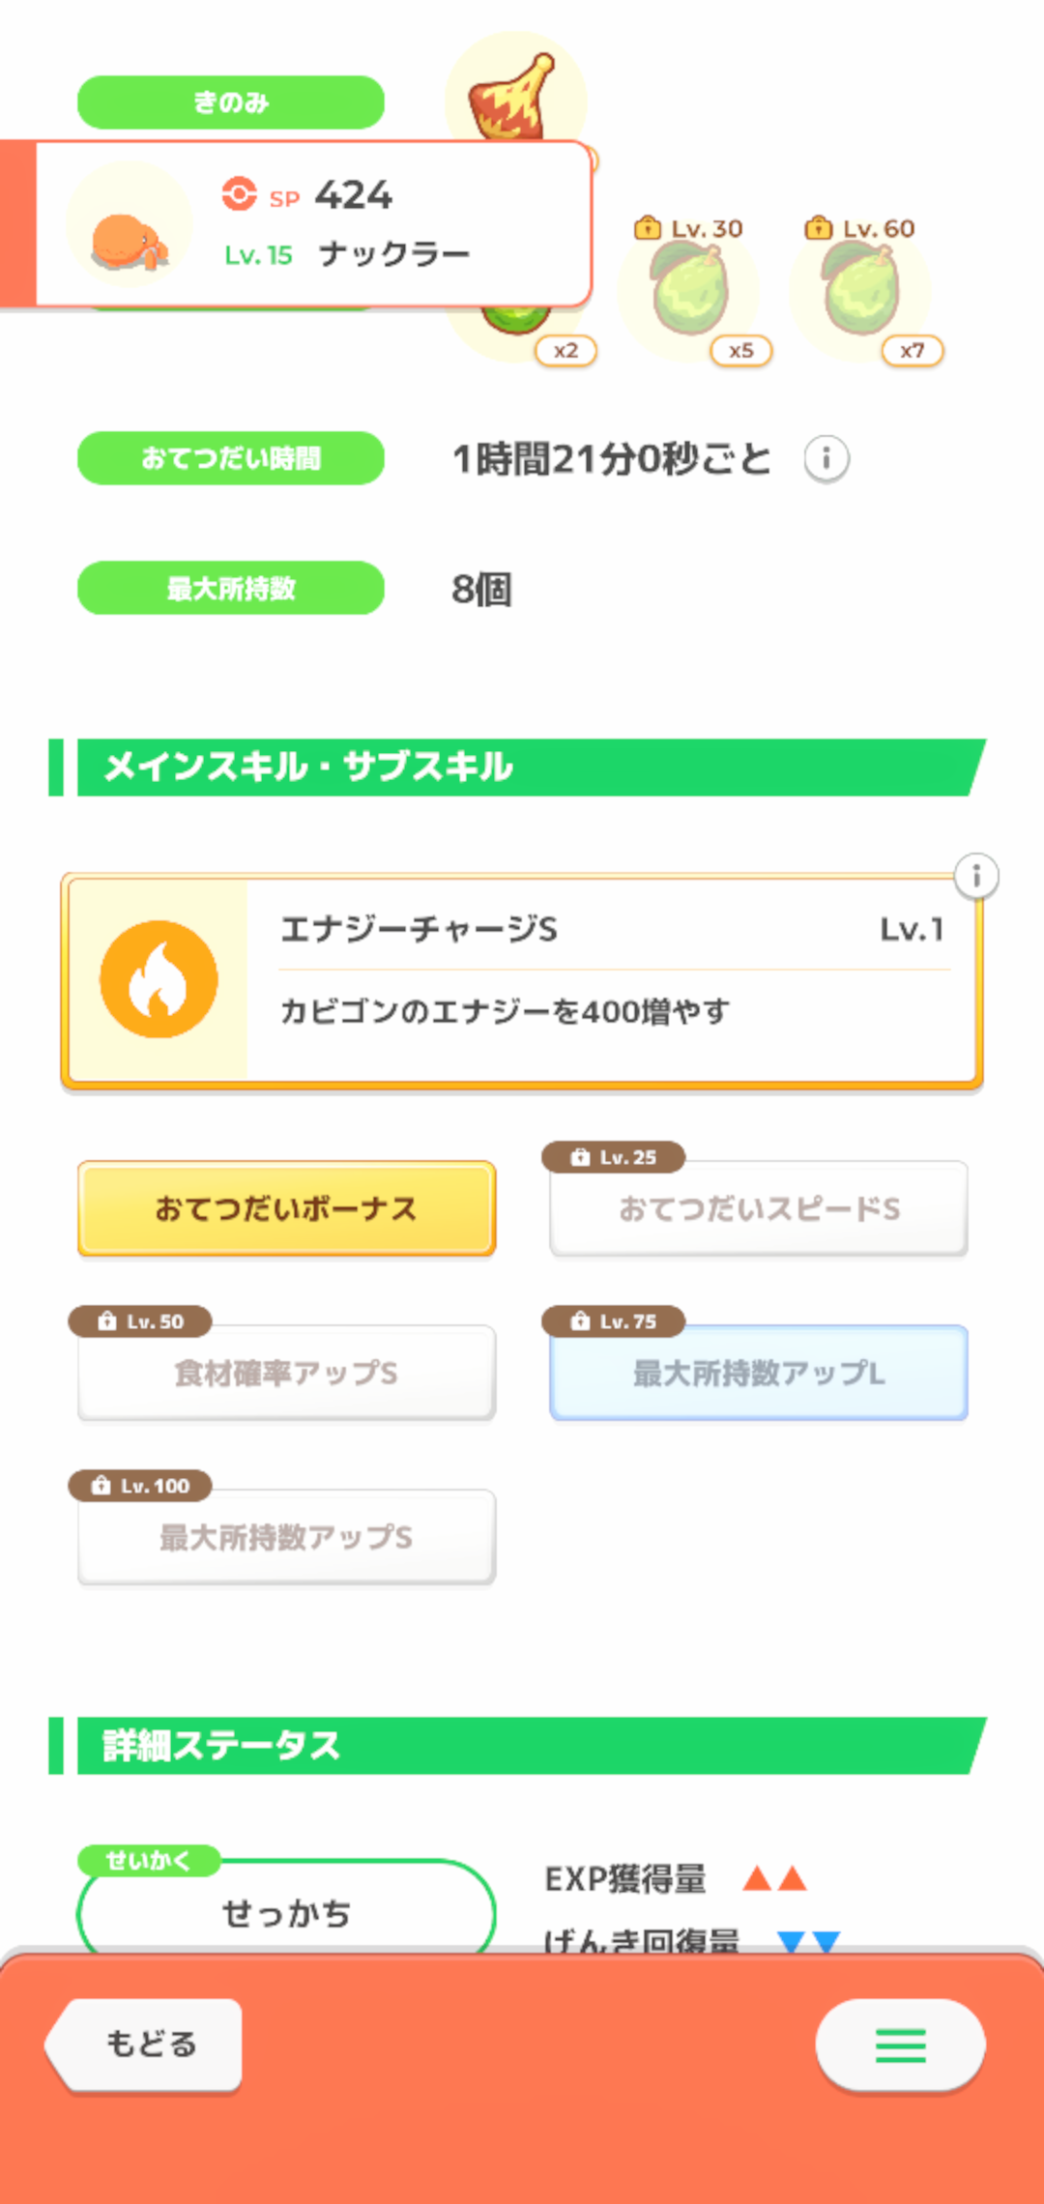Tap the Lv. 30 locked berry icon
The height and width of the screenshot is (2204, 1044).
[688, 290]
